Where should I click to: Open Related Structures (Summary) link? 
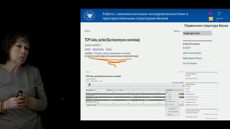[192, 105]
